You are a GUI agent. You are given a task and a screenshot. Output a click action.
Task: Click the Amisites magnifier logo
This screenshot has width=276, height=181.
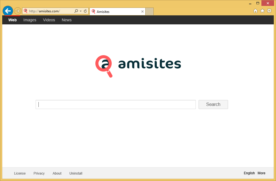tap(104, 66)
